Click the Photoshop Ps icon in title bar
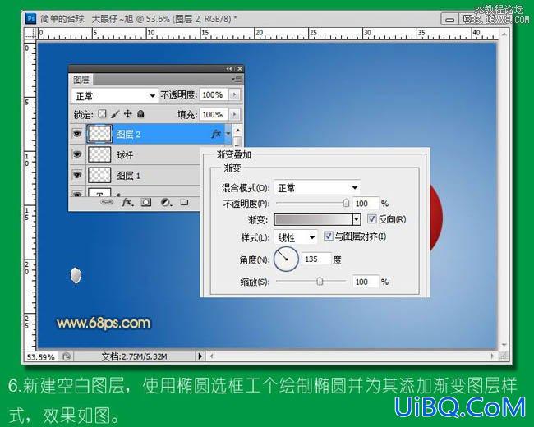 coord(30,18)
